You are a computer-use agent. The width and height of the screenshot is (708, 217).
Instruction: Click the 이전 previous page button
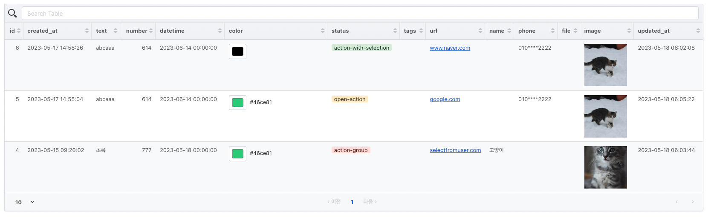[334, 202]
